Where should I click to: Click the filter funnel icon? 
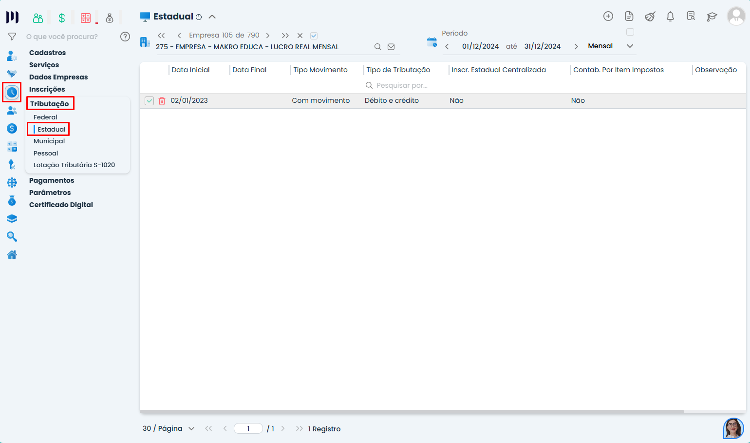tap(12, 37)
